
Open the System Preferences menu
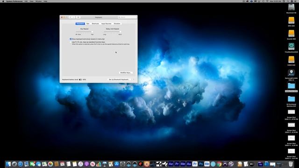coord(14,1)
